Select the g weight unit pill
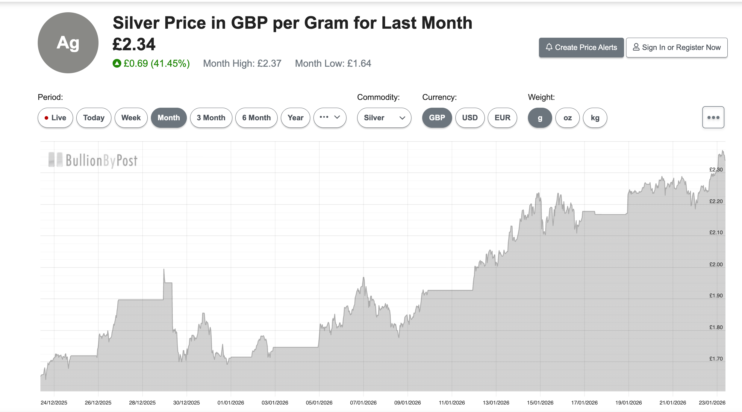The image size is (742, 412). [x=540, y=118]
